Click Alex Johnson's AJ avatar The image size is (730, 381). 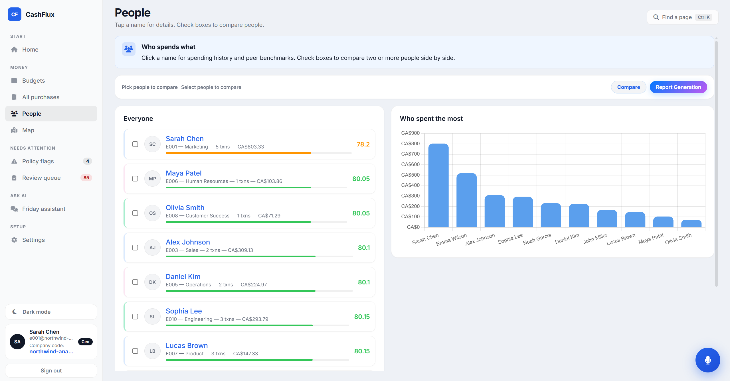153,248
